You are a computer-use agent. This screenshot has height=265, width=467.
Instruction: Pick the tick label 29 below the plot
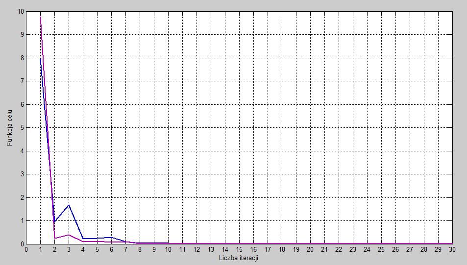click(x=438, y=250)
